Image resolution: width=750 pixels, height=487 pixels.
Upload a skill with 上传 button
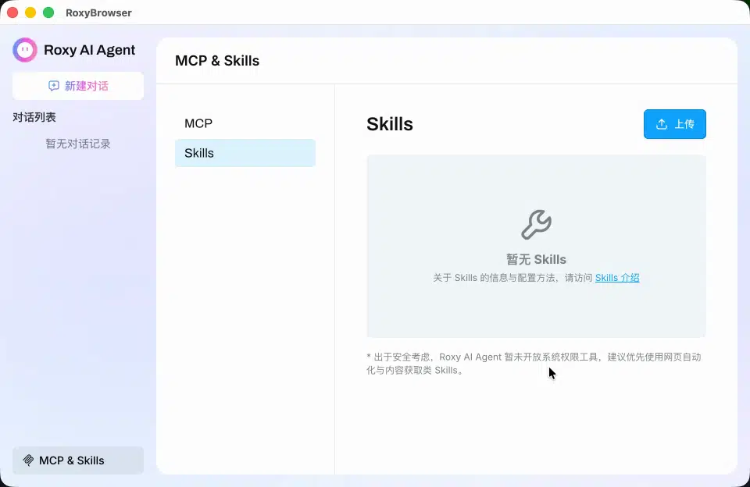(674, 124)
